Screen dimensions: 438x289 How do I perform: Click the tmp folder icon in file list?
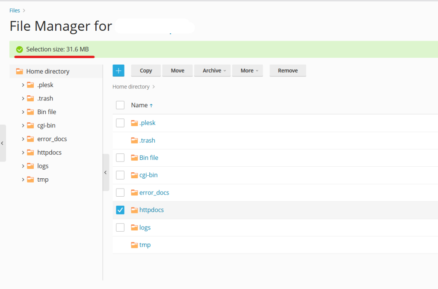(x=134, y=245)
